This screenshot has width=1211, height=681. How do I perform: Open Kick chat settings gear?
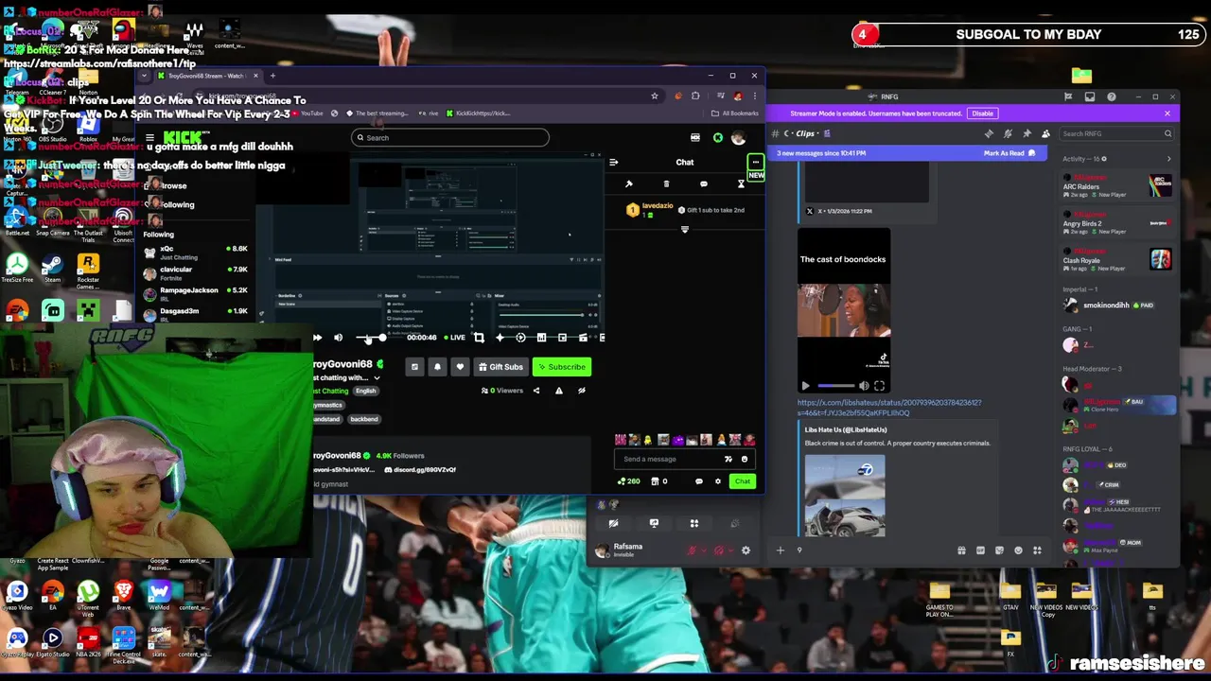tap(717, 481)
